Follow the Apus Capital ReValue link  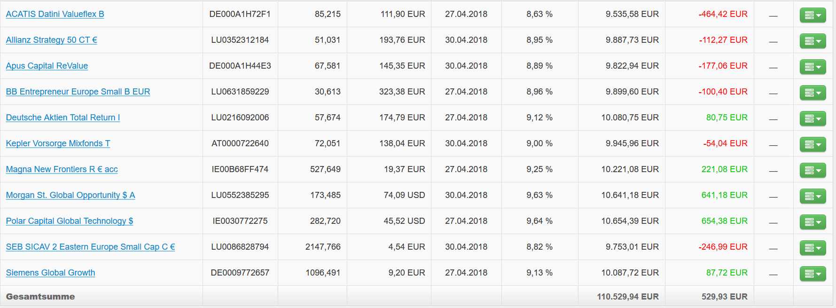pyautogui.click(x=47, y=66)
